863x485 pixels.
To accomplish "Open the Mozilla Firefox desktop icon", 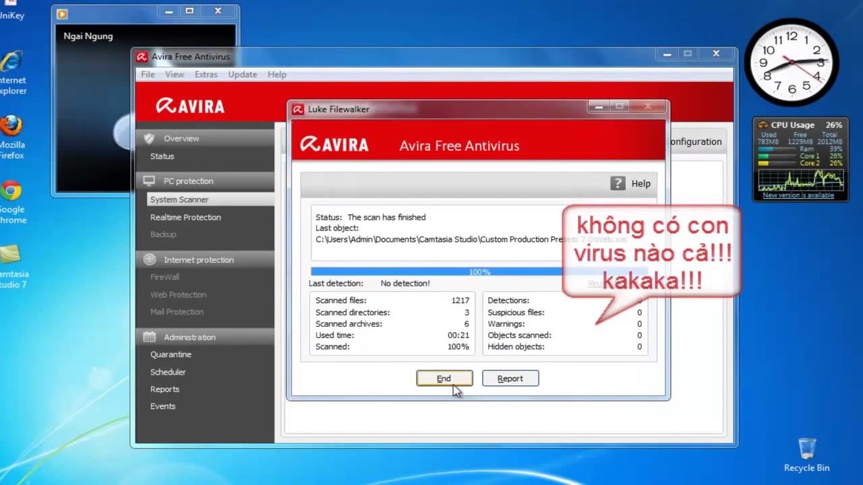I will pos(12,137).
